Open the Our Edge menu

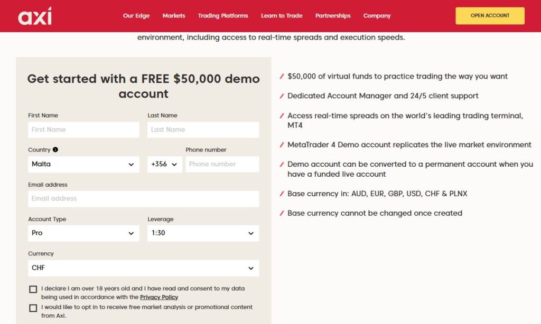[136, 16]
